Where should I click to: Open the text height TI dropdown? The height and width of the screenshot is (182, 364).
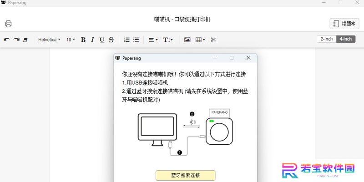[168, 40]
